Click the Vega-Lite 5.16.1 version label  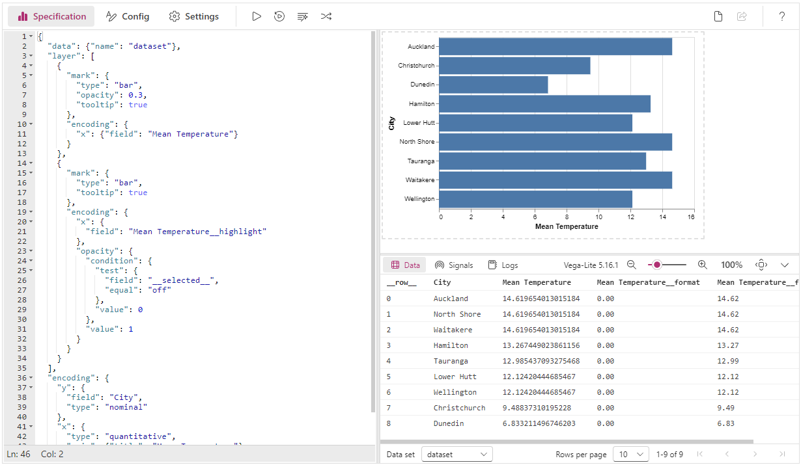(591, 265)
